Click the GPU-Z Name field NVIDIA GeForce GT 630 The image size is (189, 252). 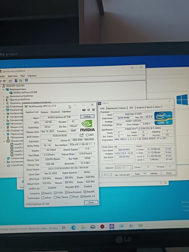click(x=59, y=117)
